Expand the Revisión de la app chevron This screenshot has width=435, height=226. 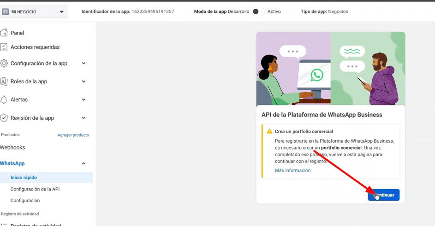click(x=83, y=118)
